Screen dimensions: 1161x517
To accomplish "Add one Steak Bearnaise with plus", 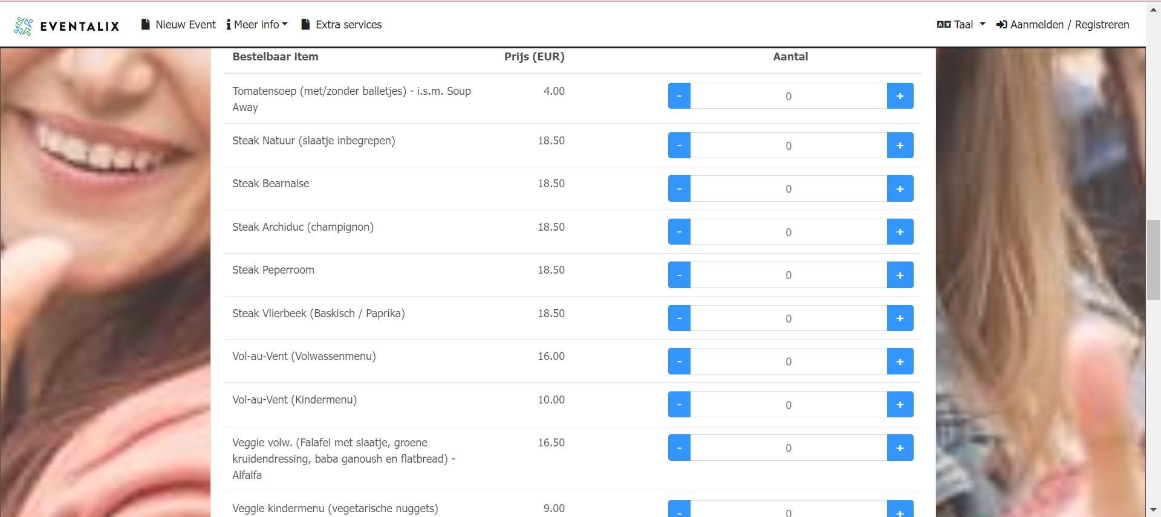I will pyautogui.click(x=900, y=188).
